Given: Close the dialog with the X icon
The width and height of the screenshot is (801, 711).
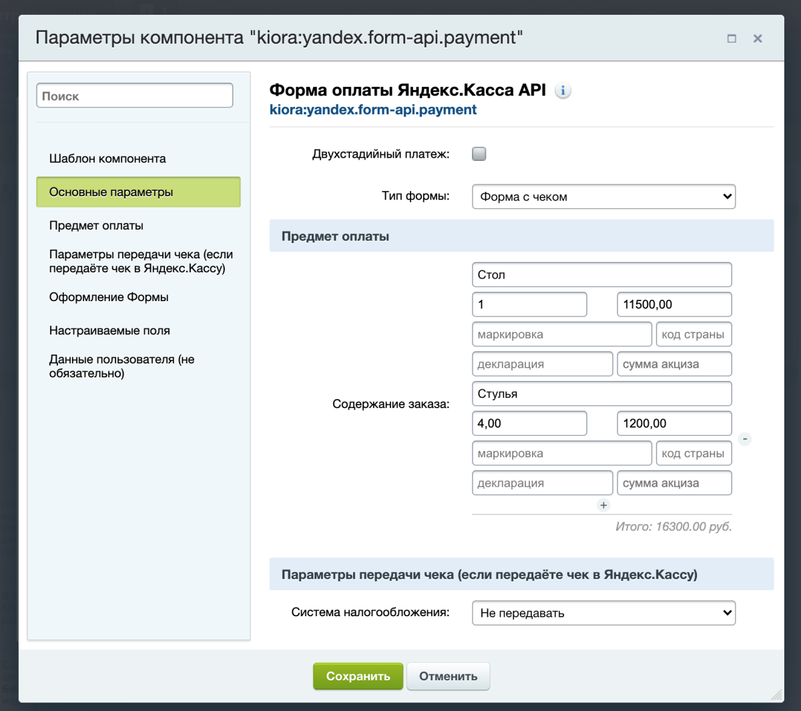Looking at the screenshot, I should [758, 39].
